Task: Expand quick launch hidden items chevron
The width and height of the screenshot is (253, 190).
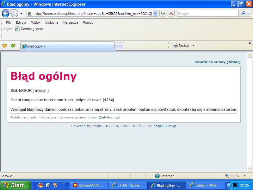Action: pyautogui.click(x=63, y=183)
